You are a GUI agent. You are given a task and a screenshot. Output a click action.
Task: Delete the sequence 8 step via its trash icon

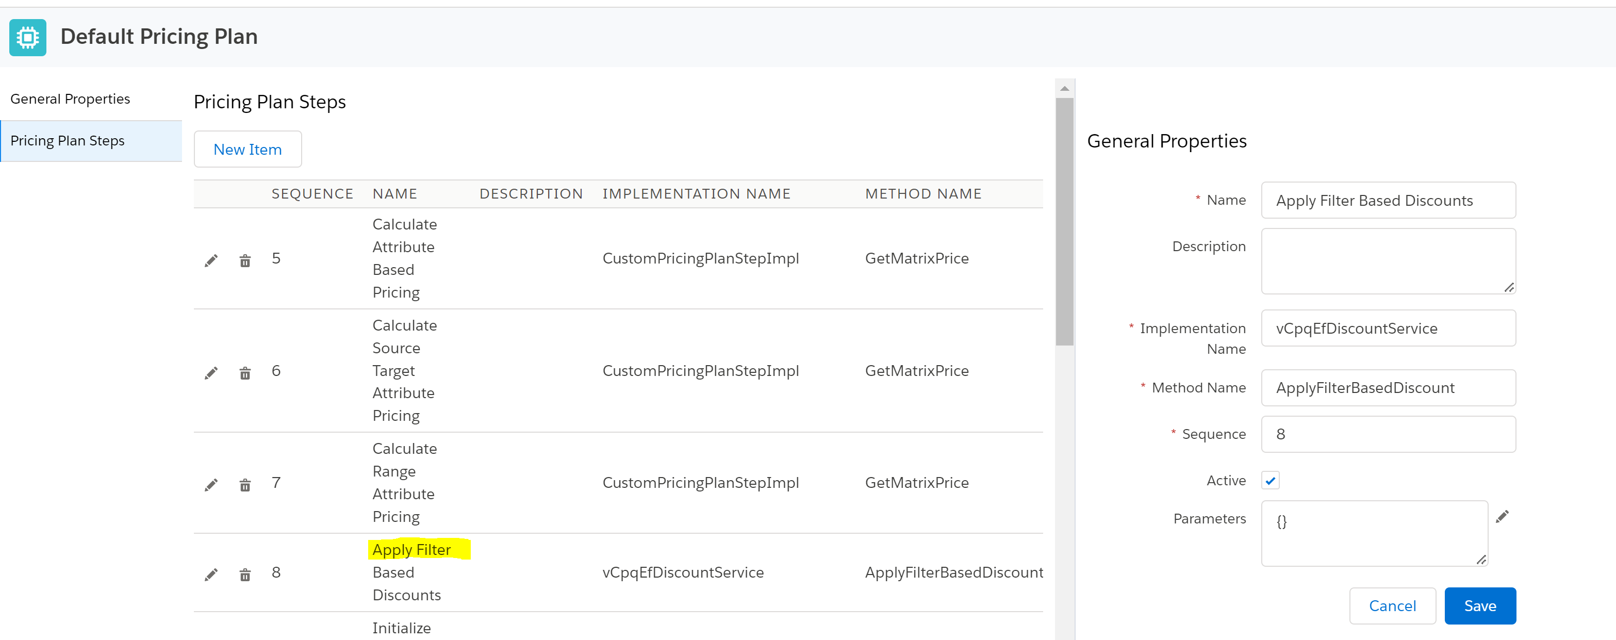point(244,575)
